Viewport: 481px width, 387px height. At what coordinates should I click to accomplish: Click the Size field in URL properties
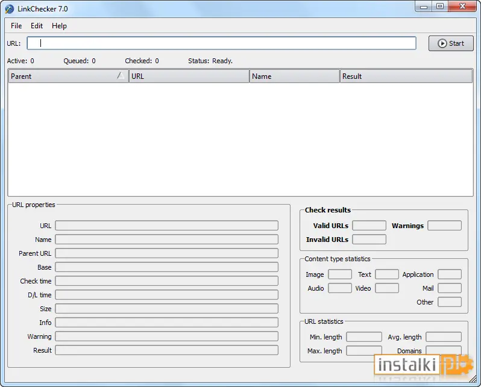coord(166,309)
